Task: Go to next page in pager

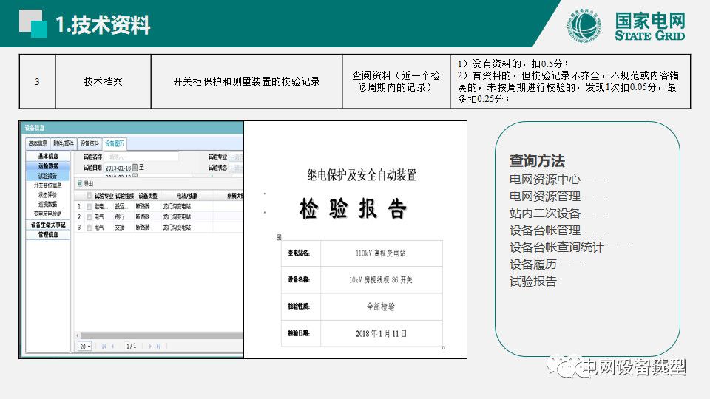Action: 150,346
